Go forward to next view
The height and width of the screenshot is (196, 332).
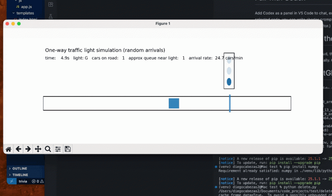click(x=28, y=149)
